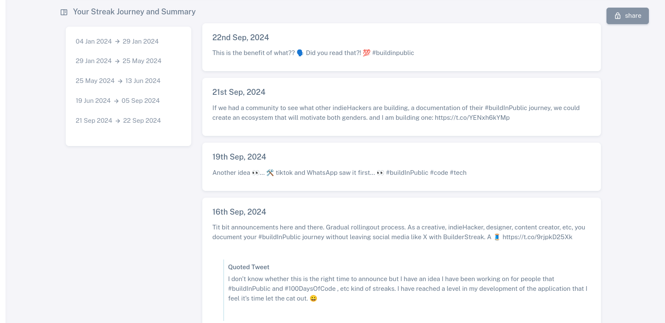This screenshot has height=323, width=665.
Task: Select the 21 Sep 2024 to 22 Sep 2024 streak
Action: point(118,121)
